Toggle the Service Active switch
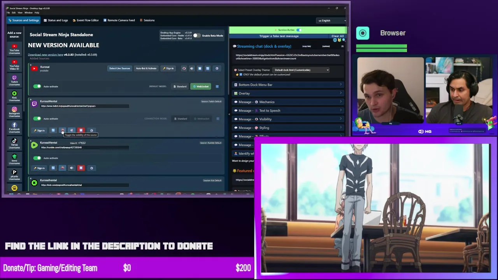The image size is (498, 280). click(299, 30)
